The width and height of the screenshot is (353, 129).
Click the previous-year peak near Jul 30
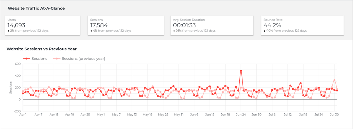334,80
